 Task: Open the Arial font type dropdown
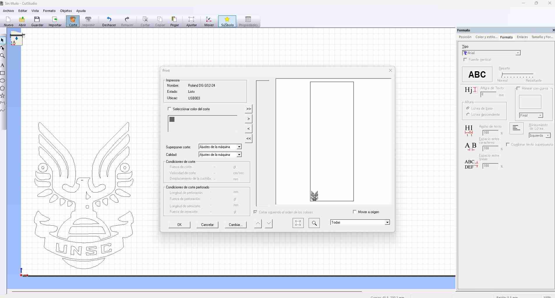pyautogui.click(x=491, y=53)
